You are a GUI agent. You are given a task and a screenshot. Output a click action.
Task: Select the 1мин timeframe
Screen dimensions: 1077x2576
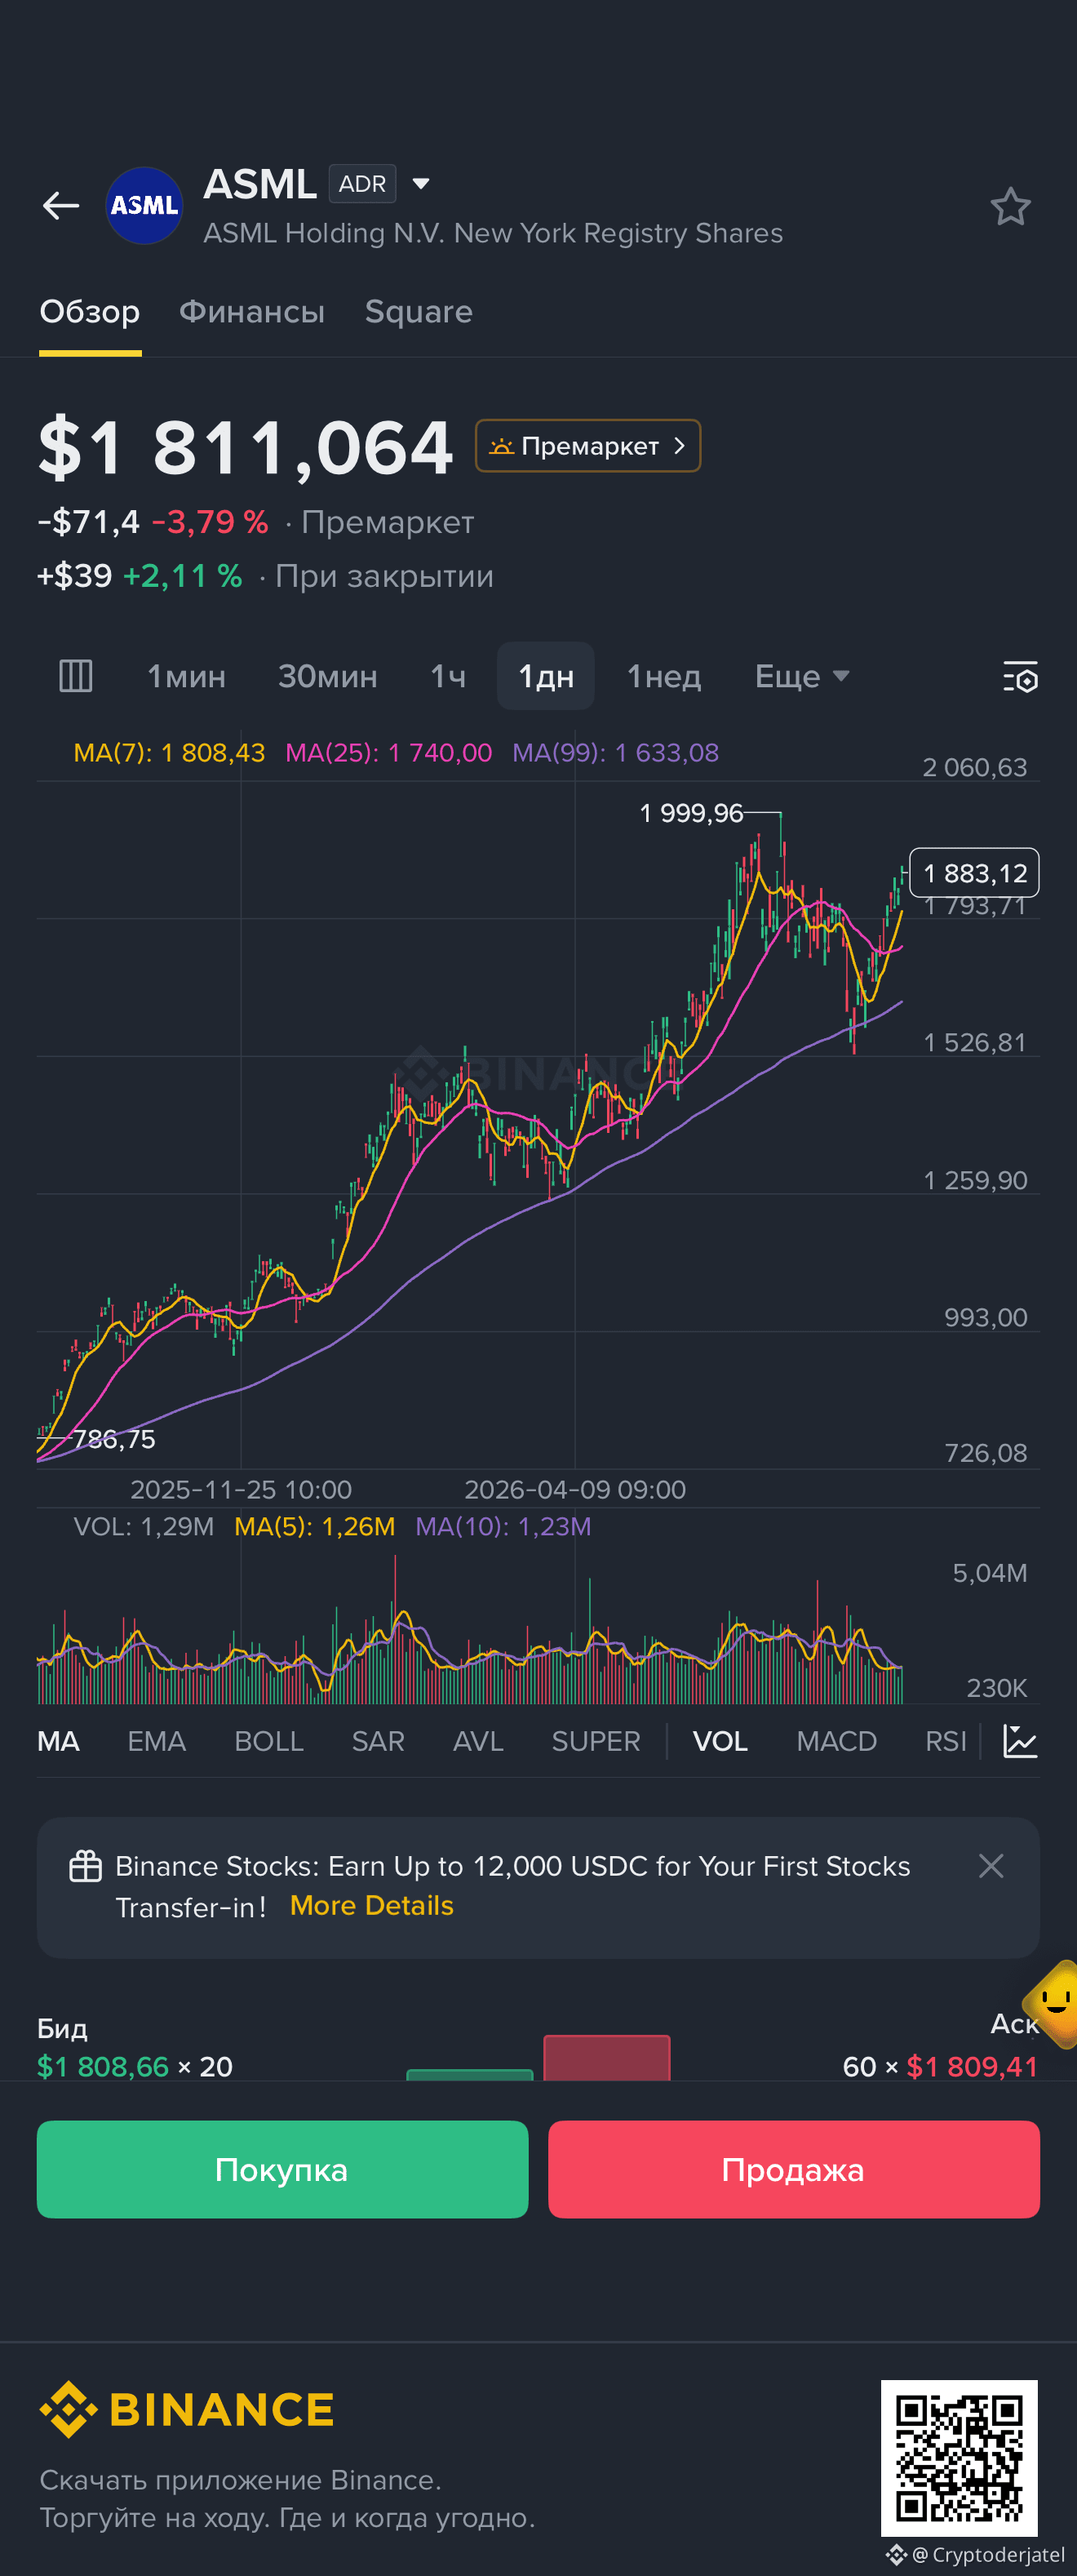point(186,677)
